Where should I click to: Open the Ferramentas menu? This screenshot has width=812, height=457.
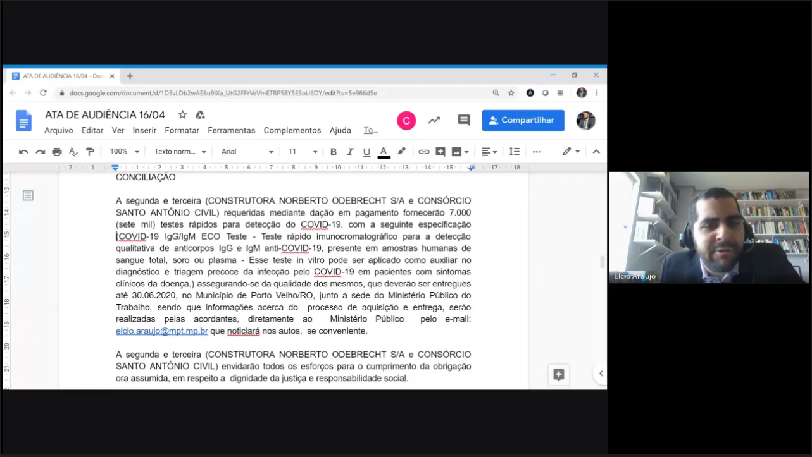231,131
